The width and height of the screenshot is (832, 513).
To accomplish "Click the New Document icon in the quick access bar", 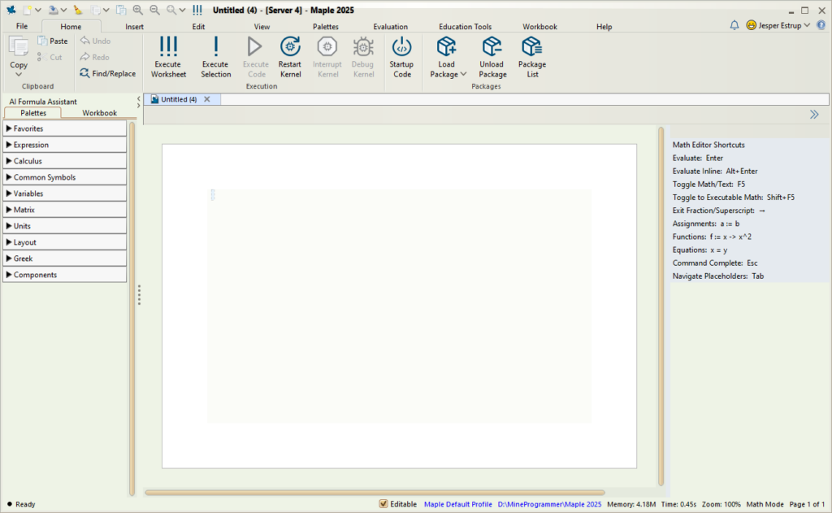I will pyautogui.click(x=27, y=10).
